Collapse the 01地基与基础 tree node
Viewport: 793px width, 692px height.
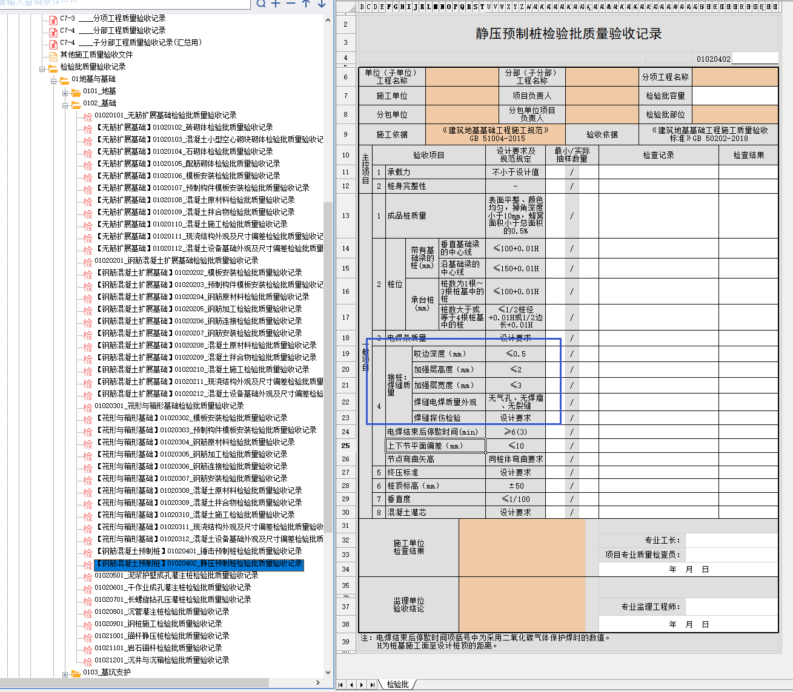click(x=54, y=81)
